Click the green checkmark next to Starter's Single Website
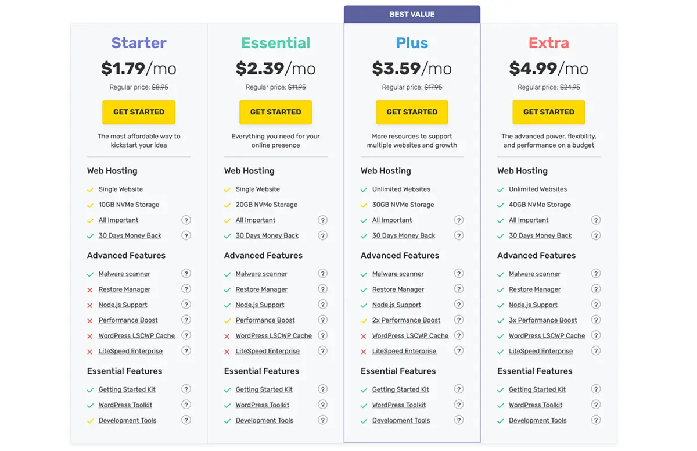 click(90, 189)
